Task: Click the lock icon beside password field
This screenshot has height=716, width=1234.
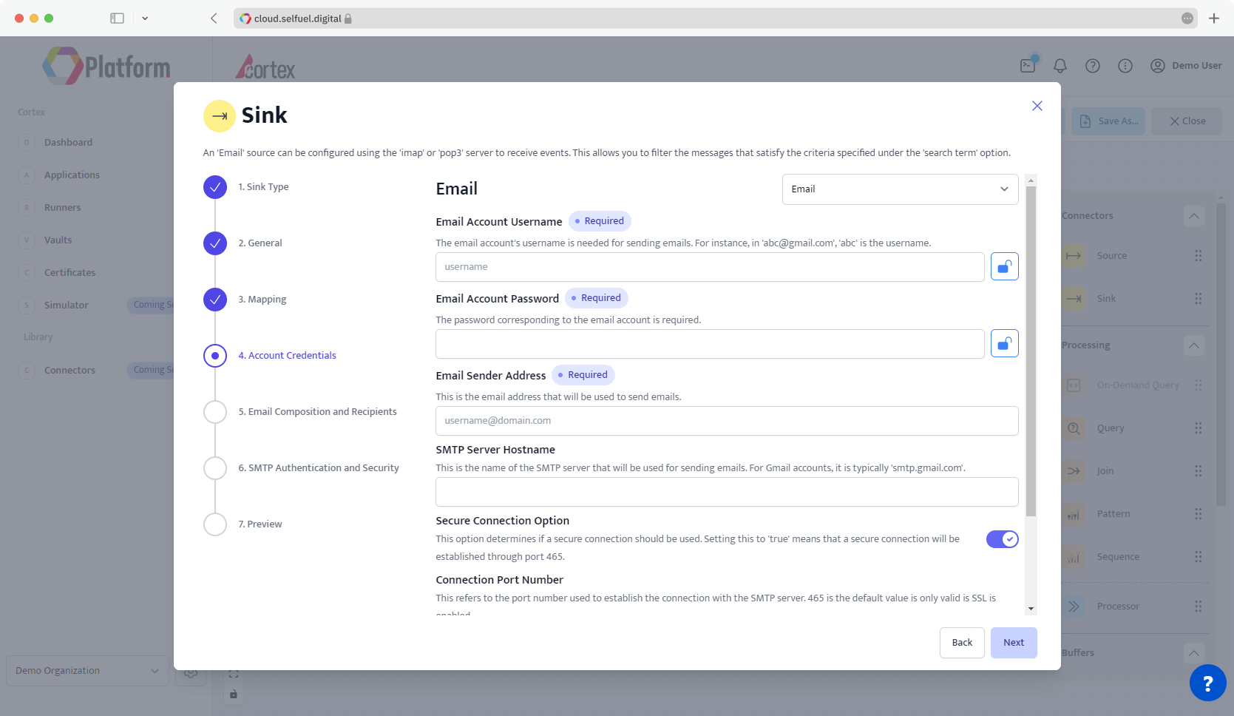Action: pos(1004,343)
